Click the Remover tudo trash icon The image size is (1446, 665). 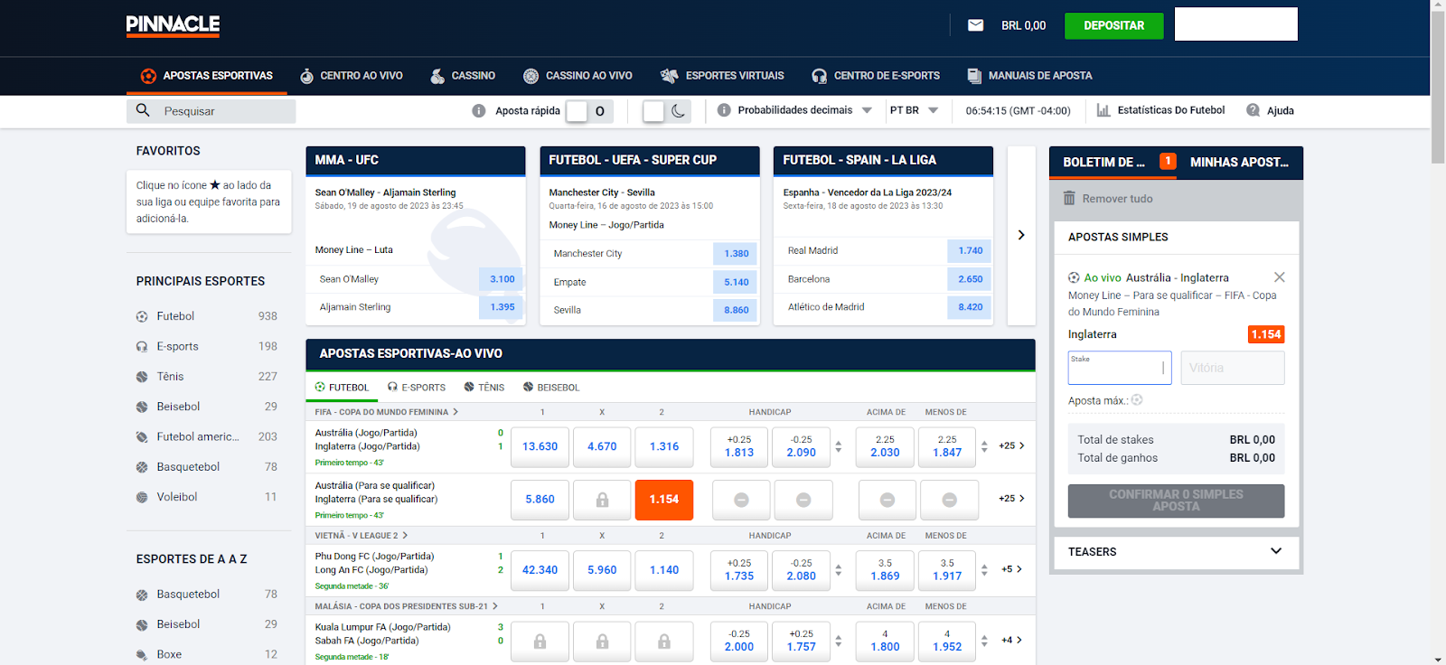point(1069,198)
